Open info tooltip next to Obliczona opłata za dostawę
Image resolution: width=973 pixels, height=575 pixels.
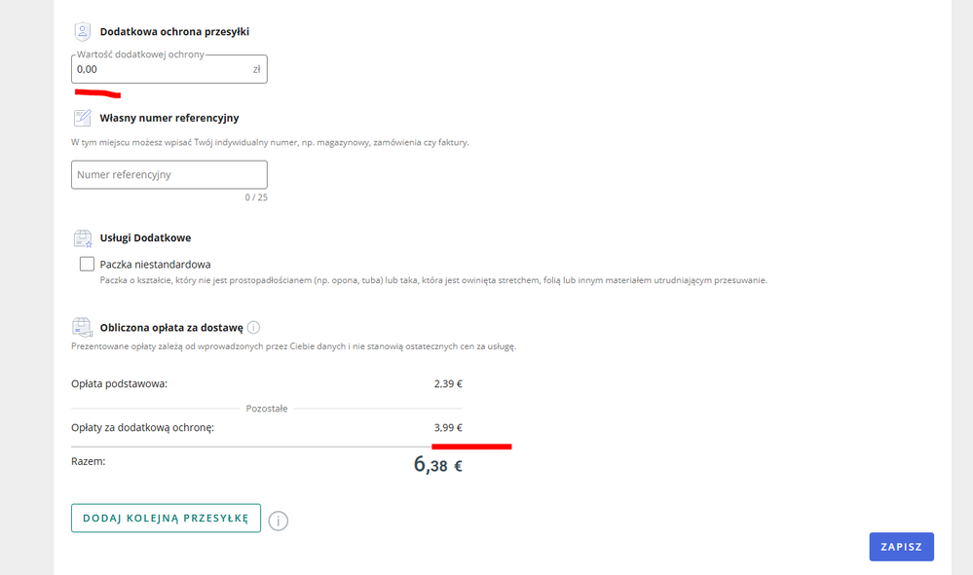pyautogui.click(x=253, y=328)
